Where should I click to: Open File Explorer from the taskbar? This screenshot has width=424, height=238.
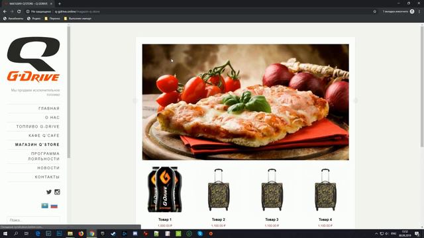[x=70, y=233]
